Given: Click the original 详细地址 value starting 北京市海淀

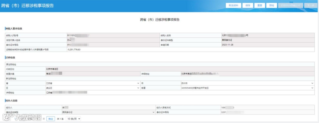Looking at the screenshot, I should (248, 74).
